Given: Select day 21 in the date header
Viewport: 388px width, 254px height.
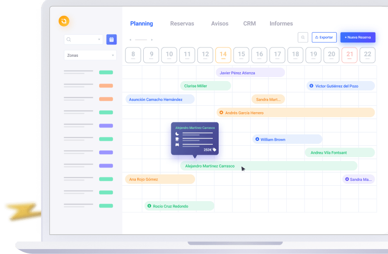Looking at the screenshot, I should tap(349, 55).
